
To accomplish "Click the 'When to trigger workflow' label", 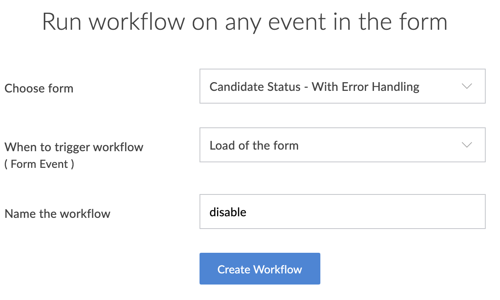I will pyautogui.click(x=74, y=147).
